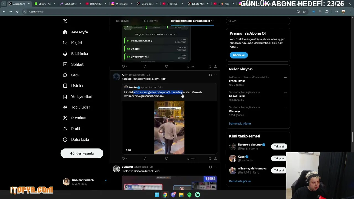Open options for Sedat Peker trend
The image size is (354, 199).
pyautogui.click(x=285, y=93)
